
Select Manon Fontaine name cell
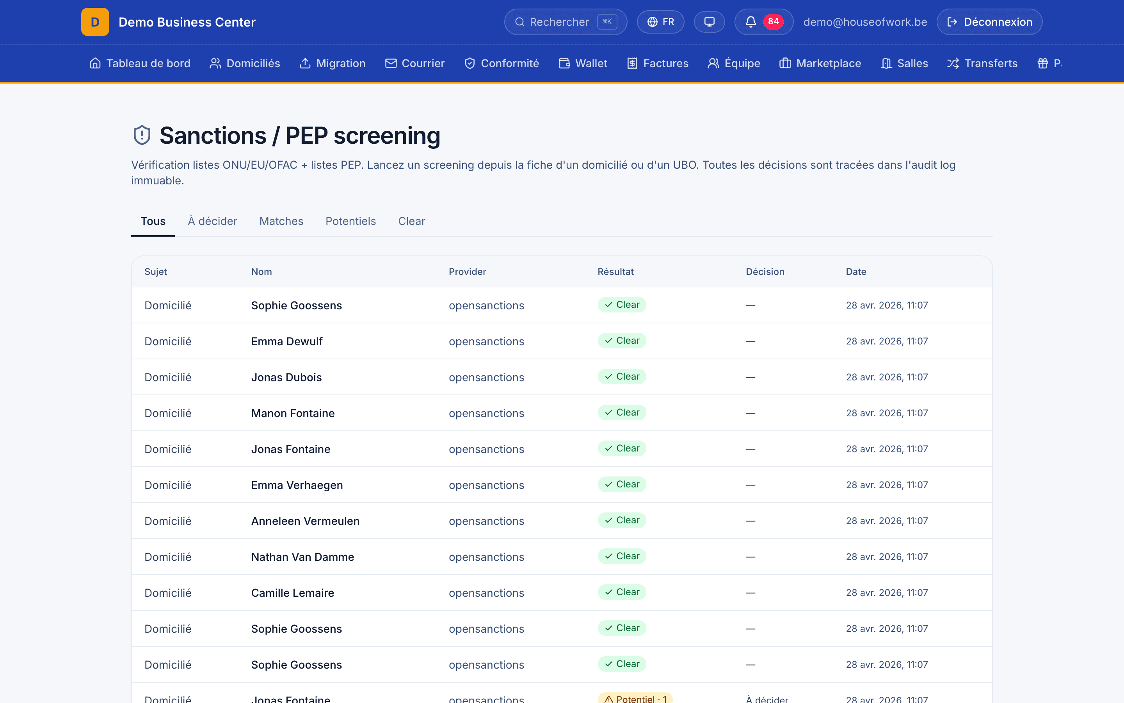click(293, 413)
